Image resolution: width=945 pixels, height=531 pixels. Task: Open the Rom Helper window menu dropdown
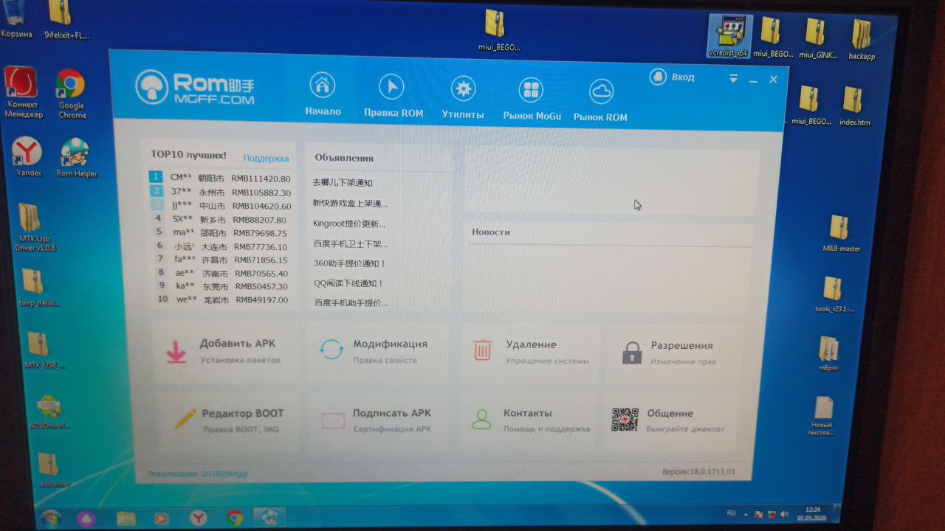(733, 78)
